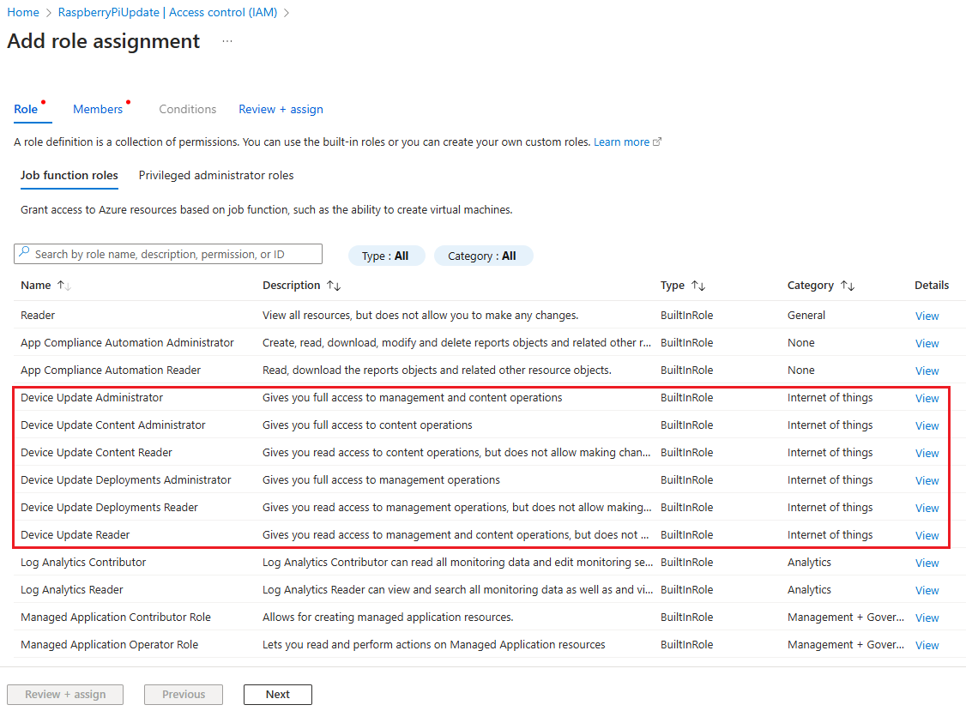Sort the table by Name column arrows
This screenshot has height=711, width=966.
(x=64, y=286)
